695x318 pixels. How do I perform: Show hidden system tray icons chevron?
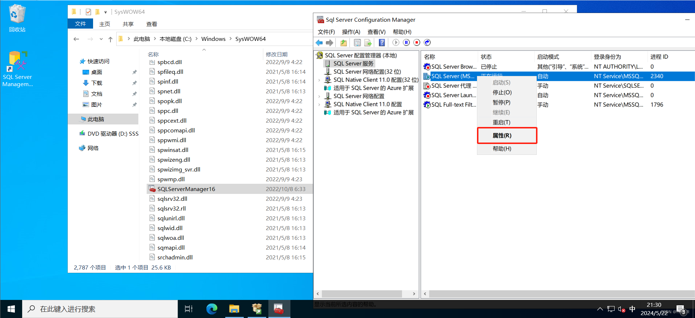600,309
